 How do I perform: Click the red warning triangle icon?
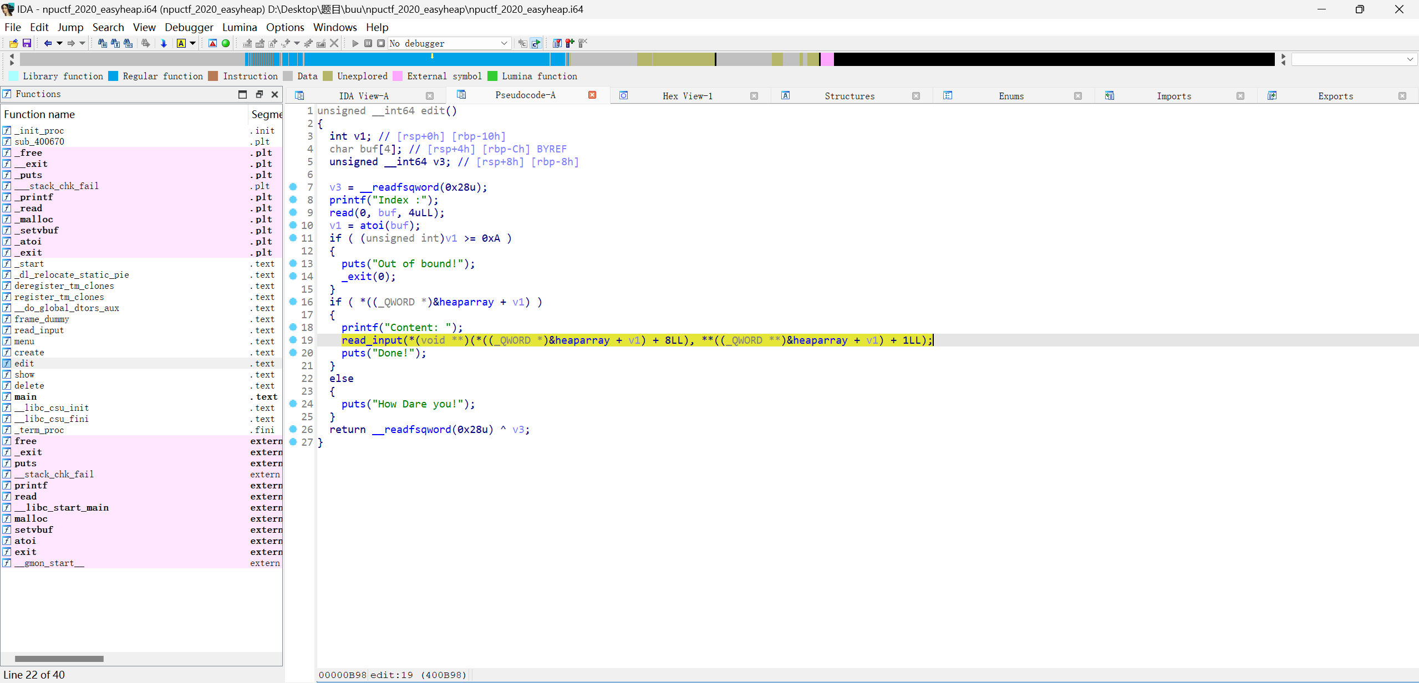[x=212, y=43]
